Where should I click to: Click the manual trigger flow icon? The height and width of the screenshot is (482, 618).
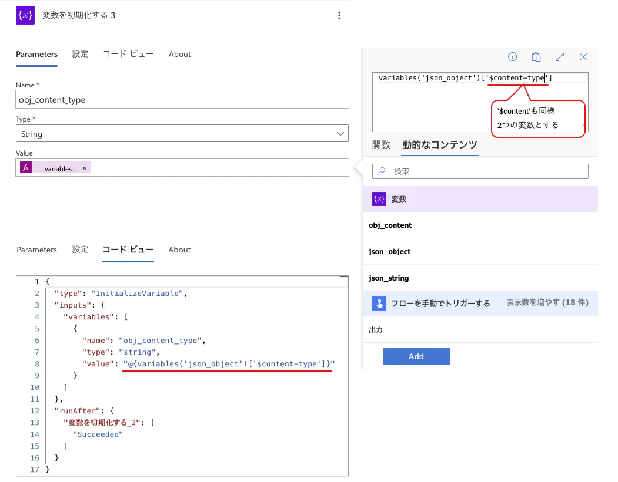pos(379,304)
